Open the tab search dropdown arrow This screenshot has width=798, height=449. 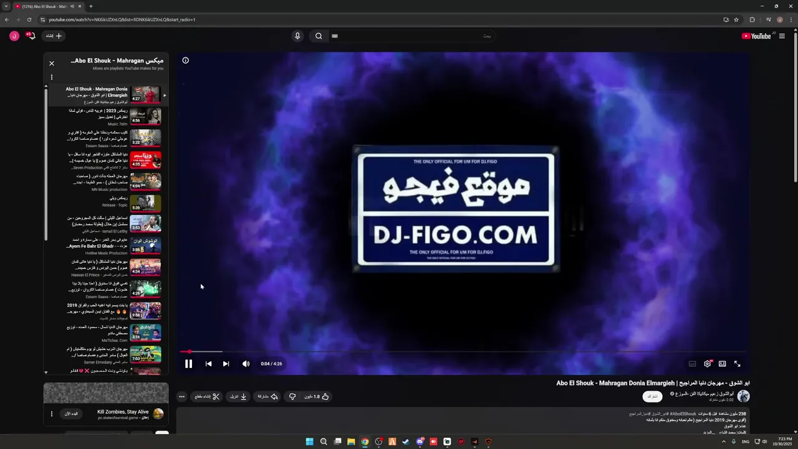point(6,6)
